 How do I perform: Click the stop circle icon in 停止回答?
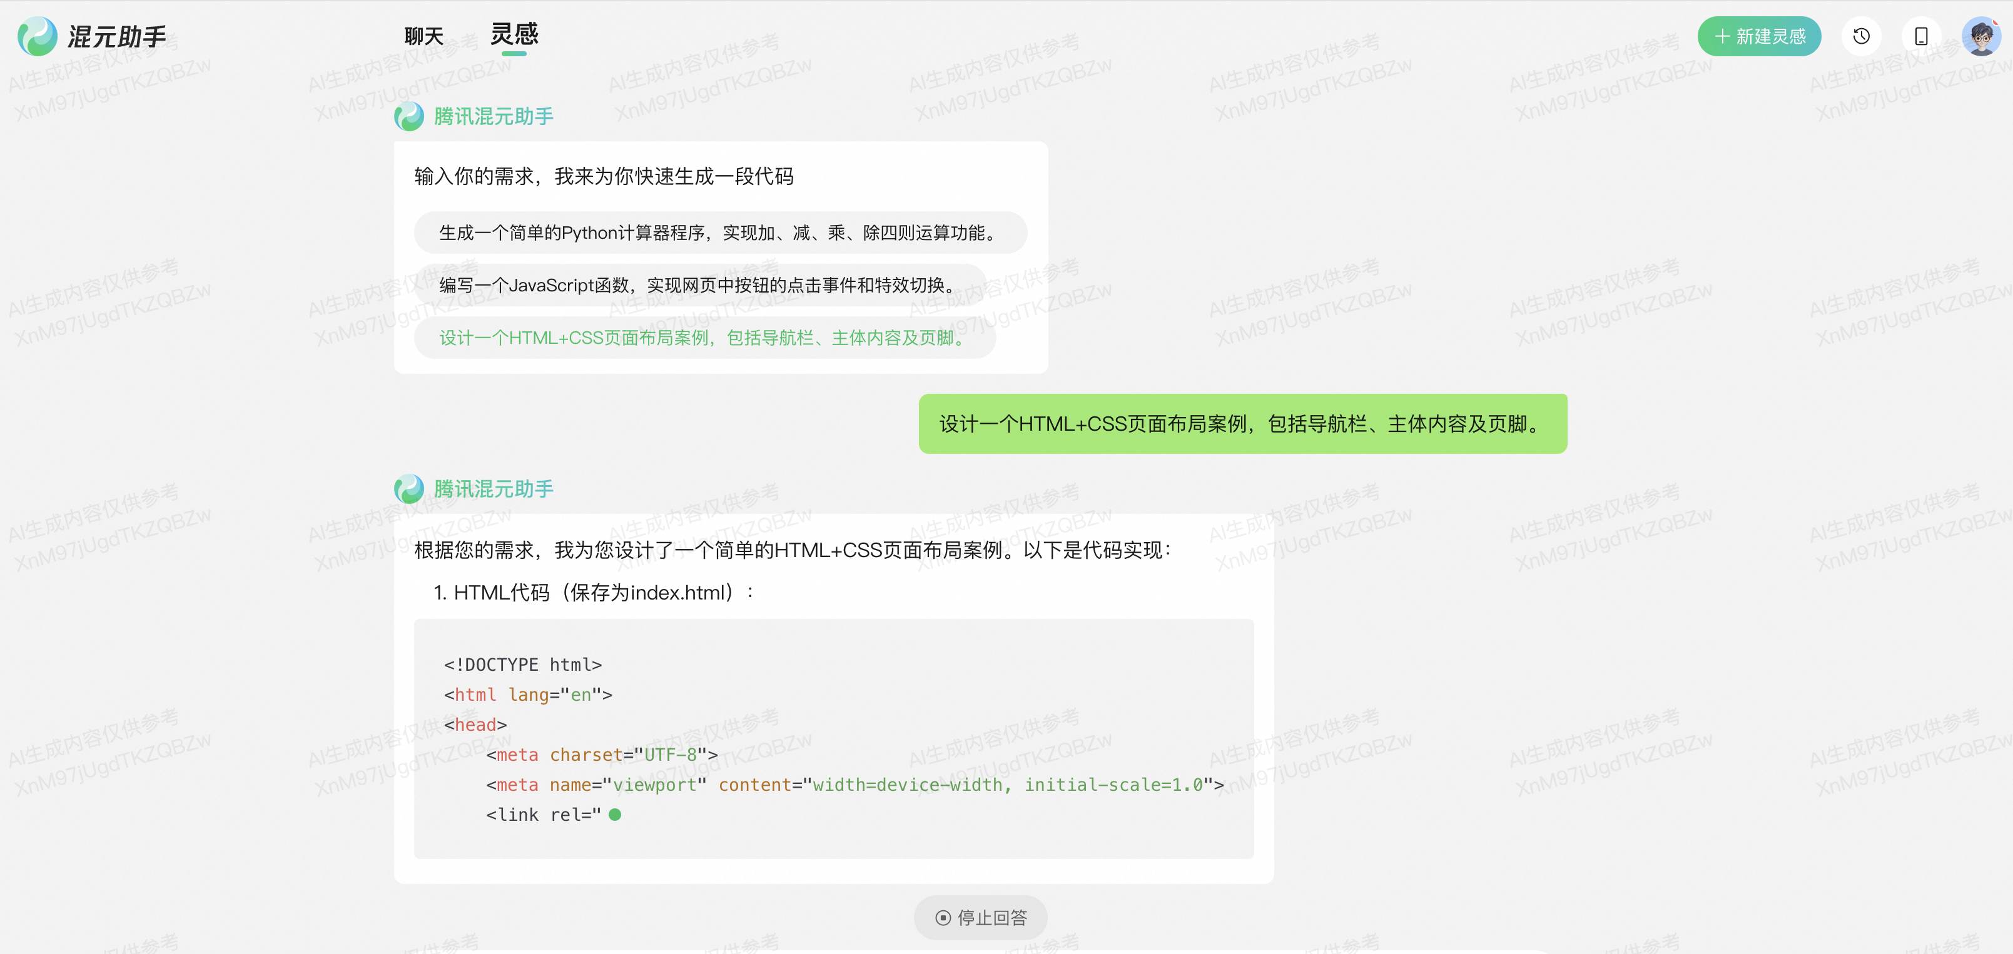(x=943, y=917)
